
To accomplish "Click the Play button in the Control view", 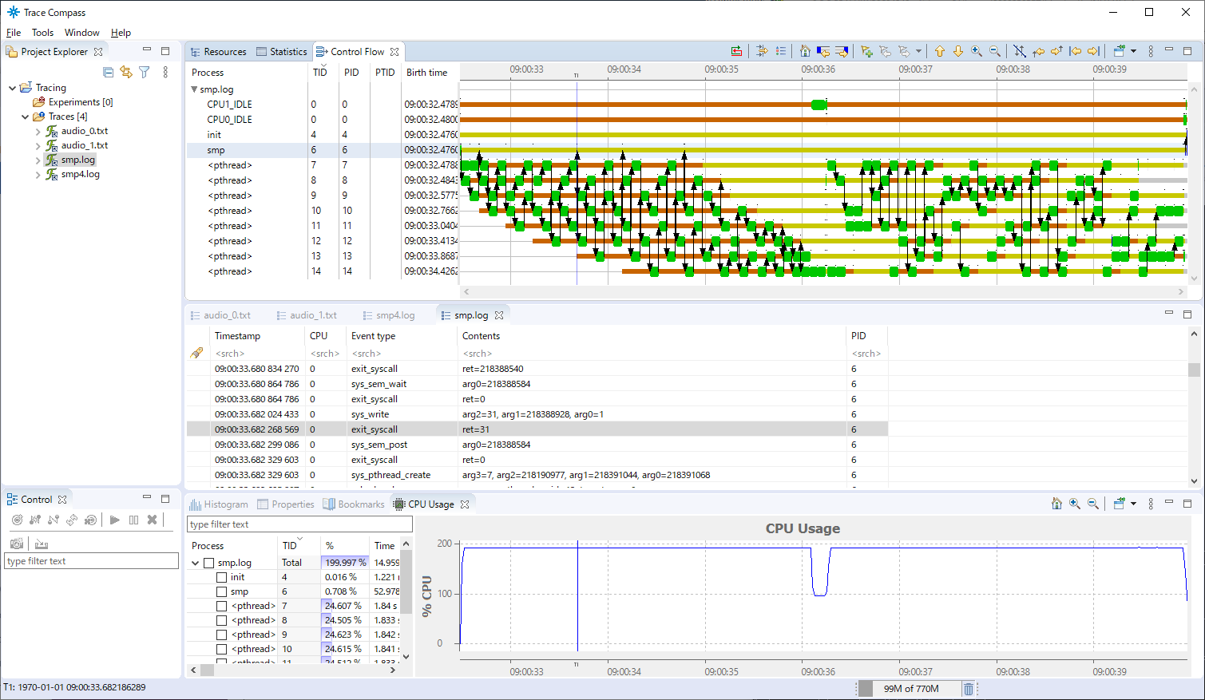I will pos(115,520).
